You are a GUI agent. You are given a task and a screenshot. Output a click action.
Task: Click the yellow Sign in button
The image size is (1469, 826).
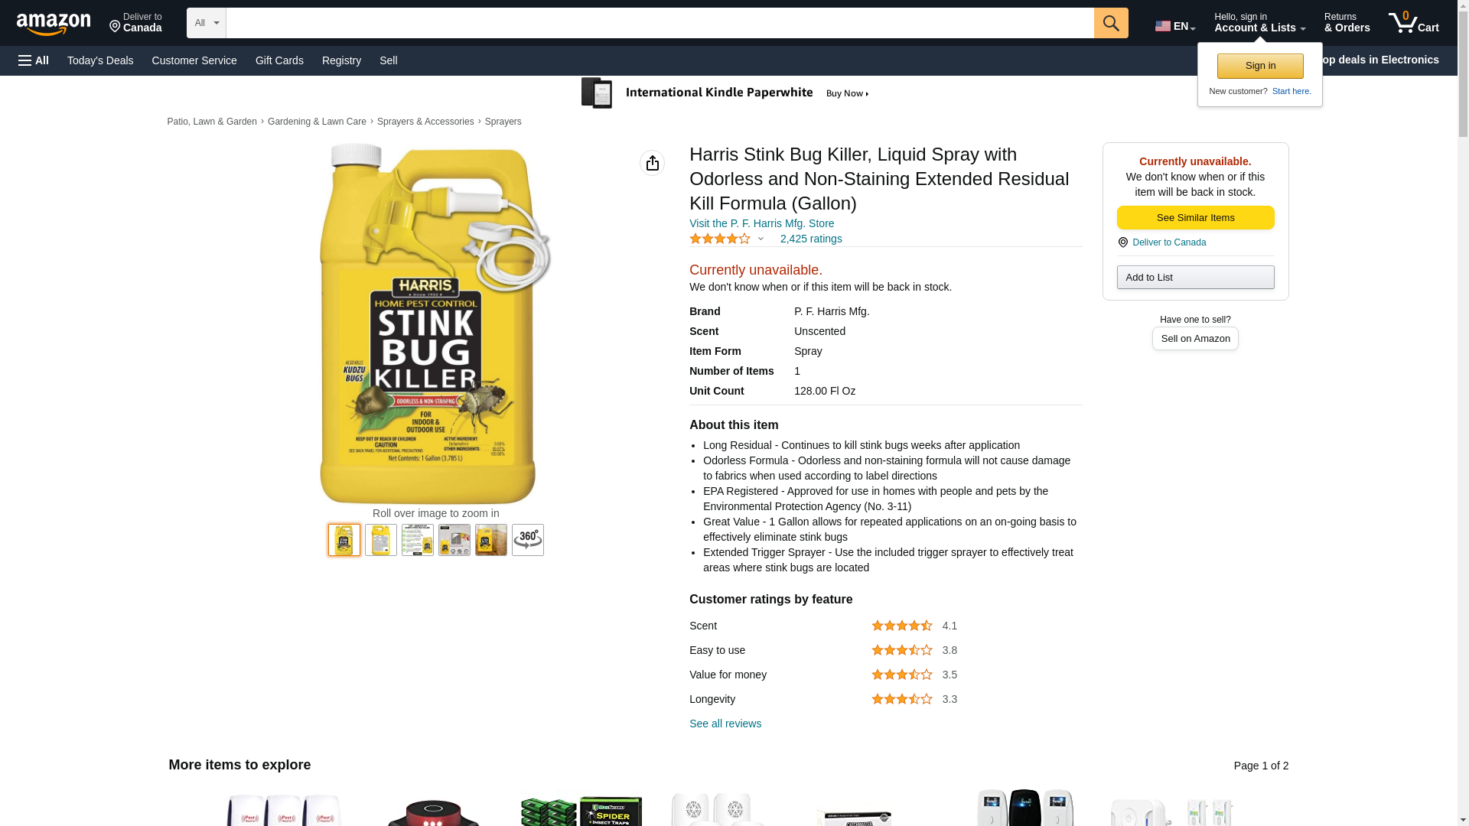click(1259, 66)
